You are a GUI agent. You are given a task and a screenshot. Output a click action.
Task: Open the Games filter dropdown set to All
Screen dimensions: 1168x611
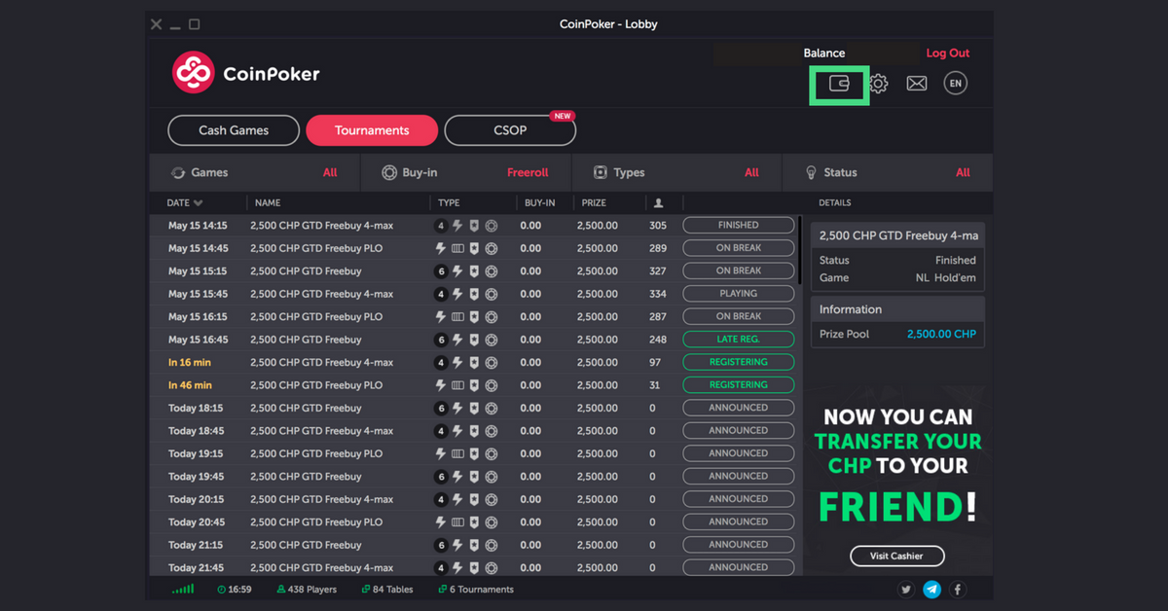tap(330, 172)
